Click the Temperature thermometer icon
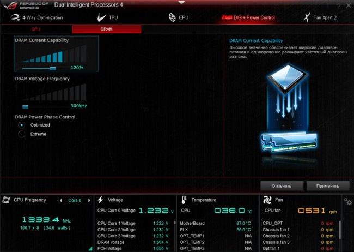The width and height of the screenshot is (354, 252). point(184,200)
